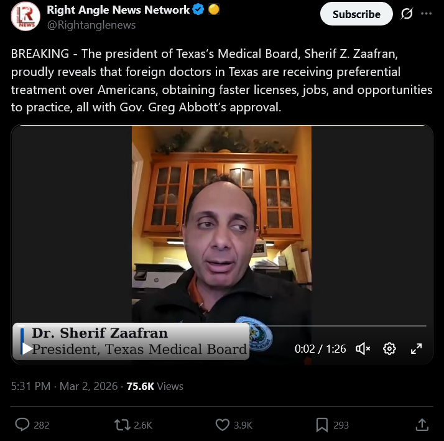Open Right Angle News Network profile avatar
The image size is (444, 441).
pos(25,16)
